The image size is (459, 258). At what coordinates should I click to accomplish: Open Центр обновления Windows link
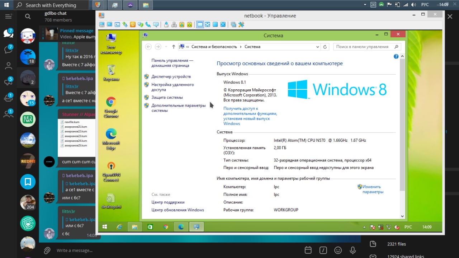[178, 210]
